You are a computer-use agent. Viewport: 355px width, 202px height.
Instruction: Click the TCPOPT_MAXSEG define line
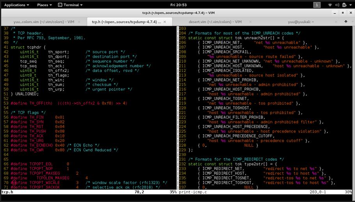(x=44, y=173)
